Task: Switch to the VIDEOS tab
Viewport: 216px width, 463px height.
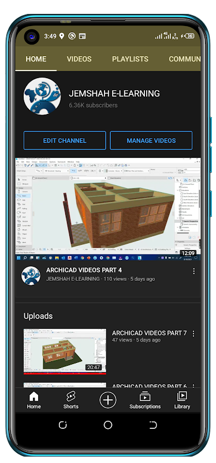Action: (79, 59)
